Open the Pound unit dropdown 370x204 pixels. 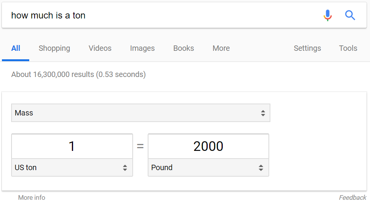pyautogui.click(x=208, y=167)
